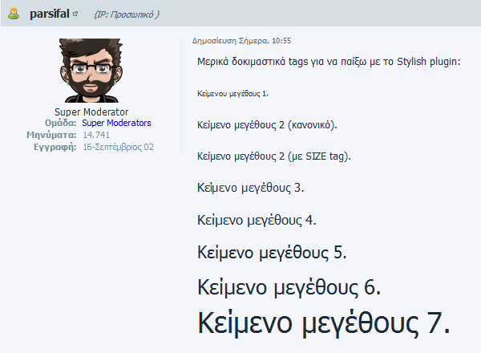The height and width of the screenshot is (353, 481).
Task: Click the join date 16-Σεπτέμβριος 02
Action: 118,147
